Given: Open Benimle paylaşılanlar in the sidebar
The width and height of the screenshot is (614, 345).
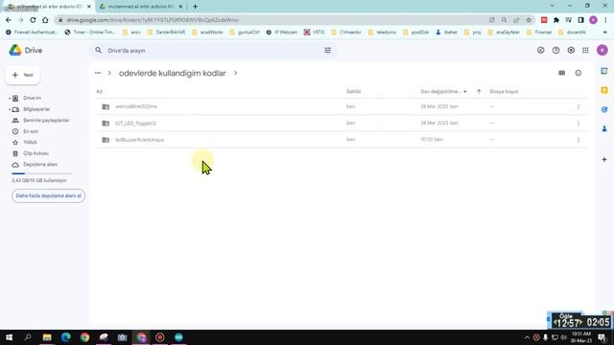Looking at the screenshot, I should 46,121.
